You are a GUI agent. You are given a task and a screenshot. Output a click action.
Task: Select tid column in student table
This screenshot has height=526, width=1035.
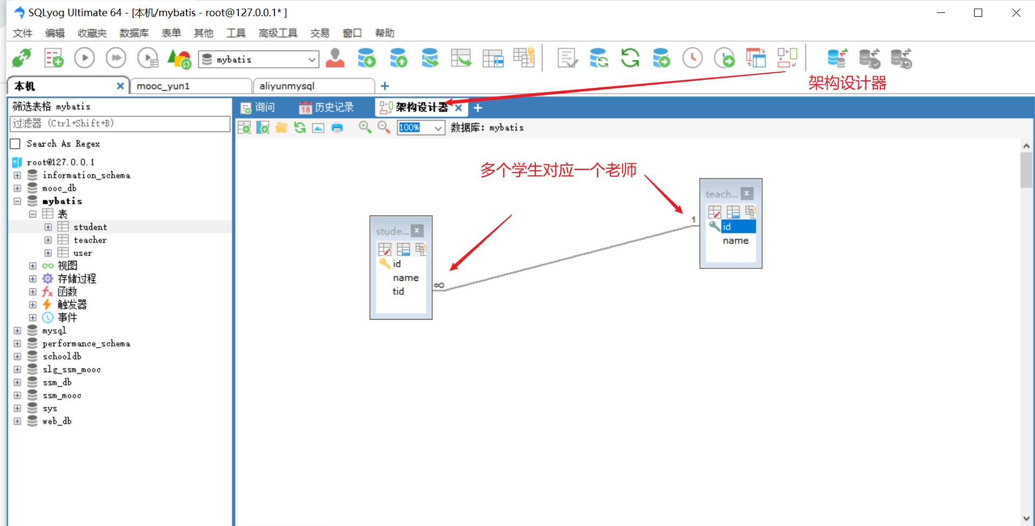[x=398, y=291]
